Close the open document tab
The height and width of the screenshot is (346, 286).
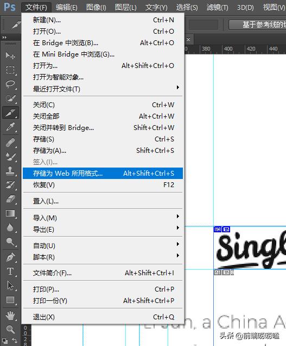pyautogui.click(x=188, y=40)
